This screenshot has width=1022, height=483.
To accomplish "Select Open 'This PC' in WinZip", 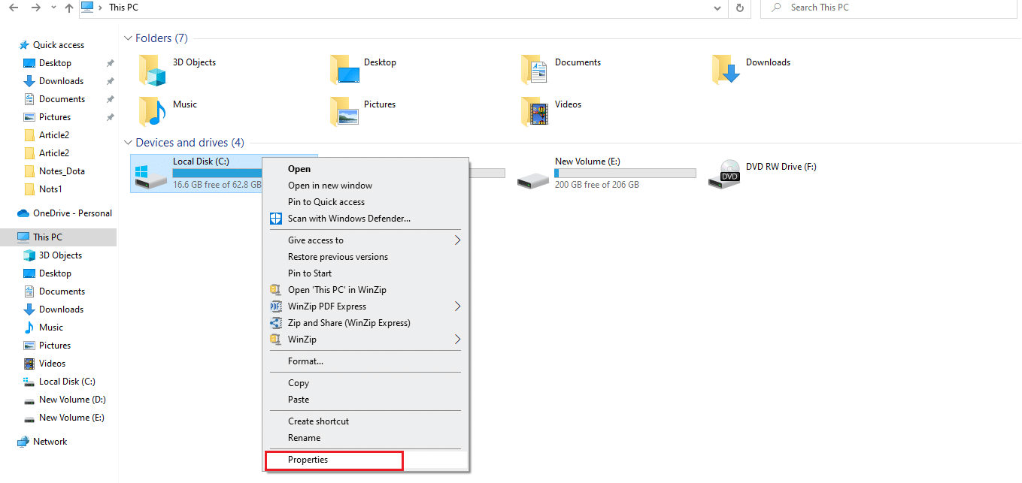I will point(365,290).
